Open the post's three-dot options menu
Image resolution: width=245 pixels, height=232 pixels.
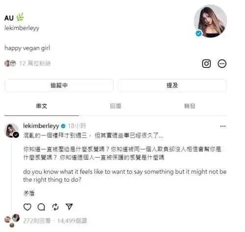click(223, 126)
